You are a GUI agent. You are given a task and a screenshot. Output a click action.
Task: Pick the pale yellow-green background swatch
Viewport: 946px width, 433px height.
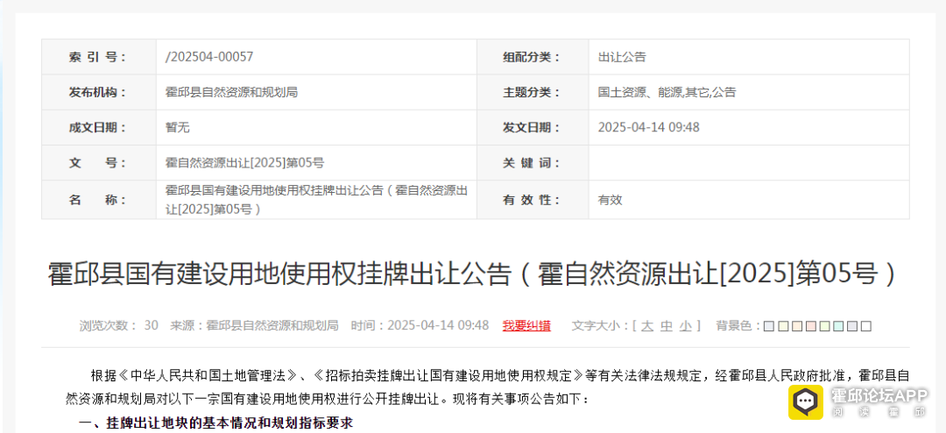tap(783, 327)
